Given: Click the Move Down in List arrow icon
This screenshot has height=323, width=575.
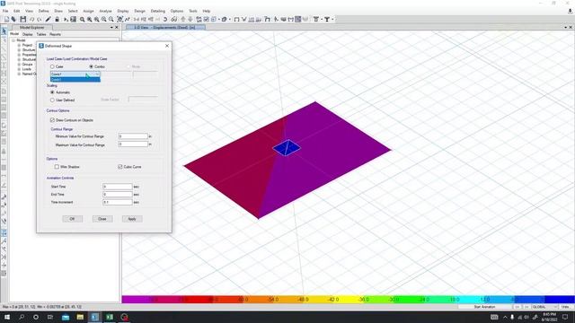Looking at the screenshot, I should click(x=190, y=19).
